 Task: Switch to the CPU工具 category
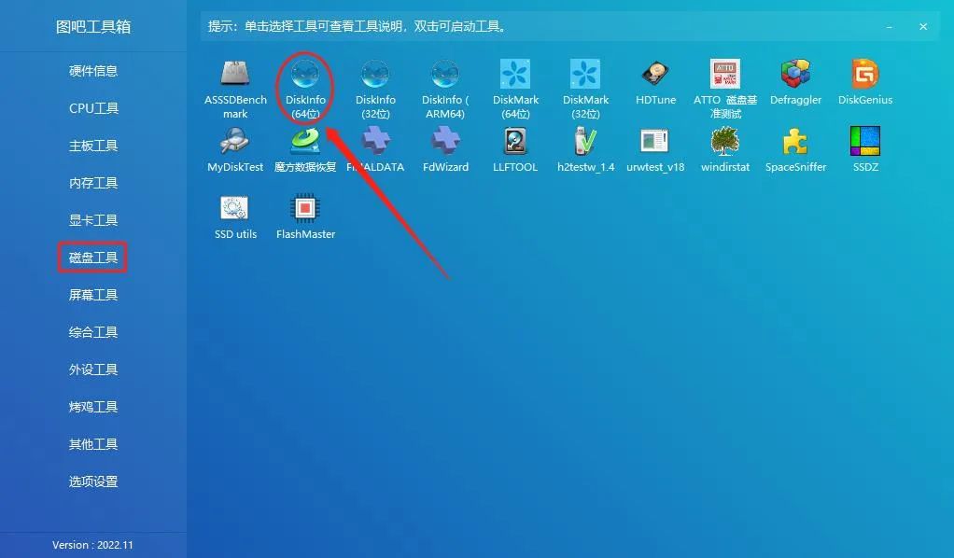[x=92, y=108]
